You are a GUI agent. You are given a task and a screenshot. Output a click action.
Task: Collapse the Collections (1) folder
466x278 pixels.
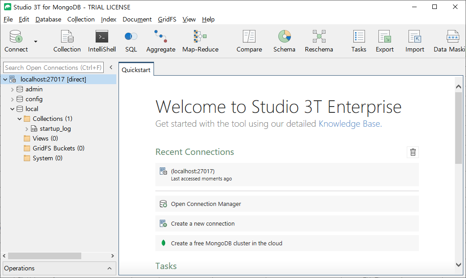pyautogui.click(x=19, y=119)
